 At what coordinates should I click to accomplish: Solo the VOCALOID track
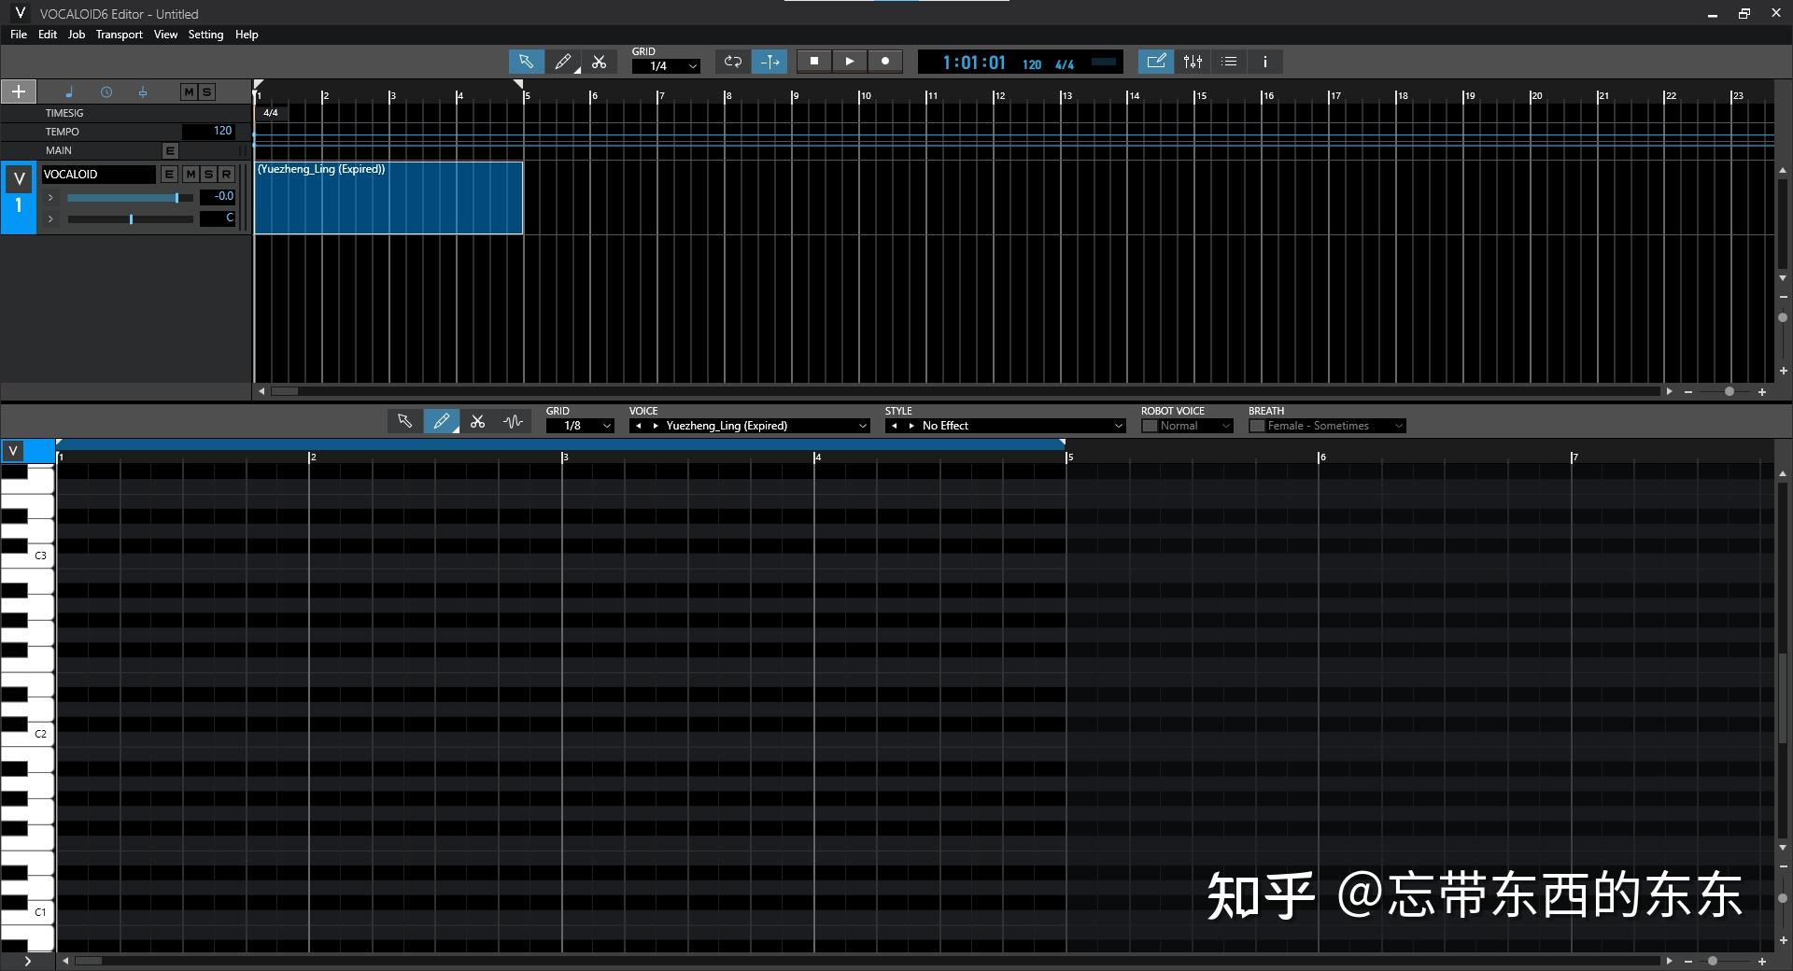207,174
